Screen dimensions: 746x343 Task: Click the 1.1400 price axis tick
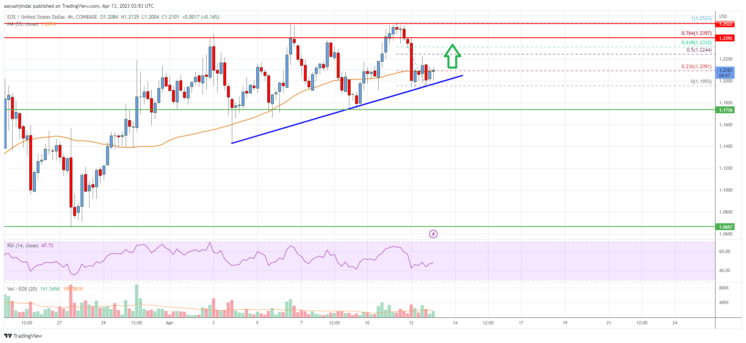[726, 147]
